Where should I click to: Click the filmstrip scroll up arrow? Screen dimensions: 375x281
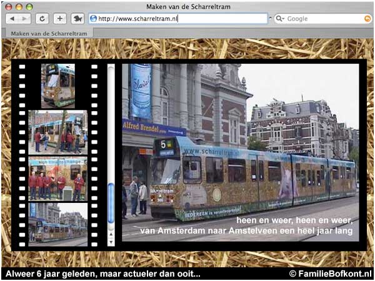(x=111, y=234)
